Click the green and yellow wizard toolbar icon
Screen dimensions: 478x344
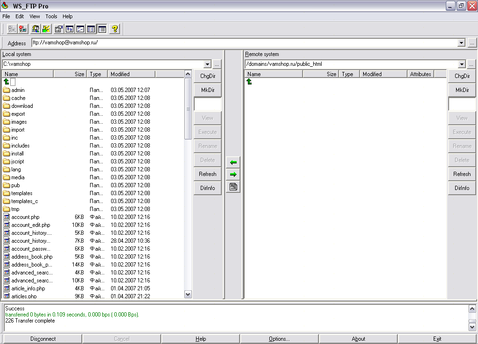click(46, 29)
